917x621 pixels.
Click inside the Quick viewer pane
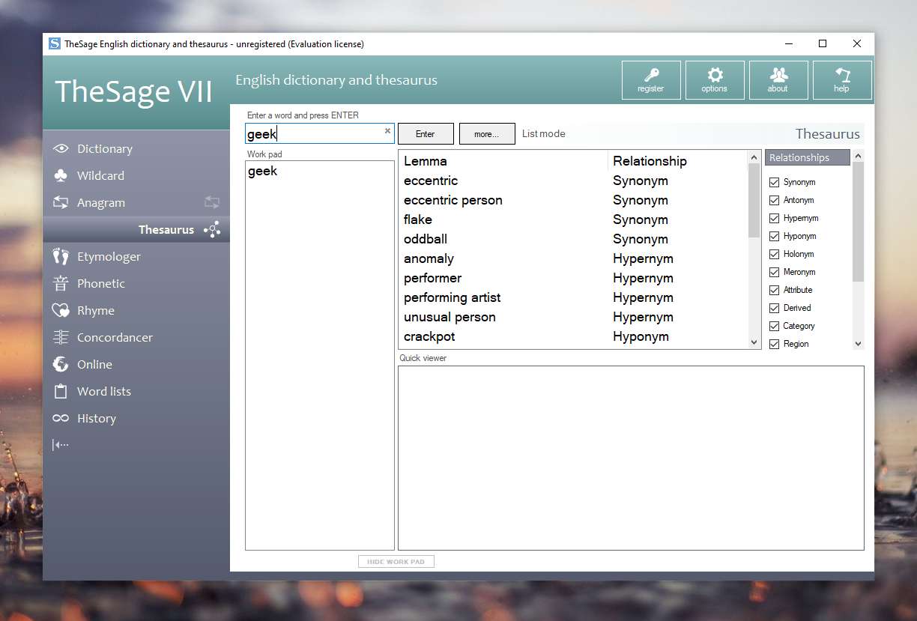click(631, 458)
